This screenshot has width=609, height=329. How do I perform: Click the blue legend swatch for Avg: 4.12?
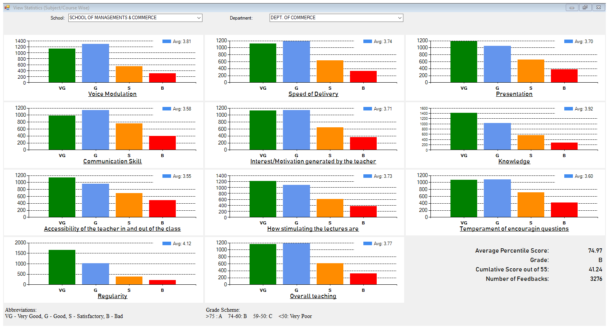pos(167,244)
